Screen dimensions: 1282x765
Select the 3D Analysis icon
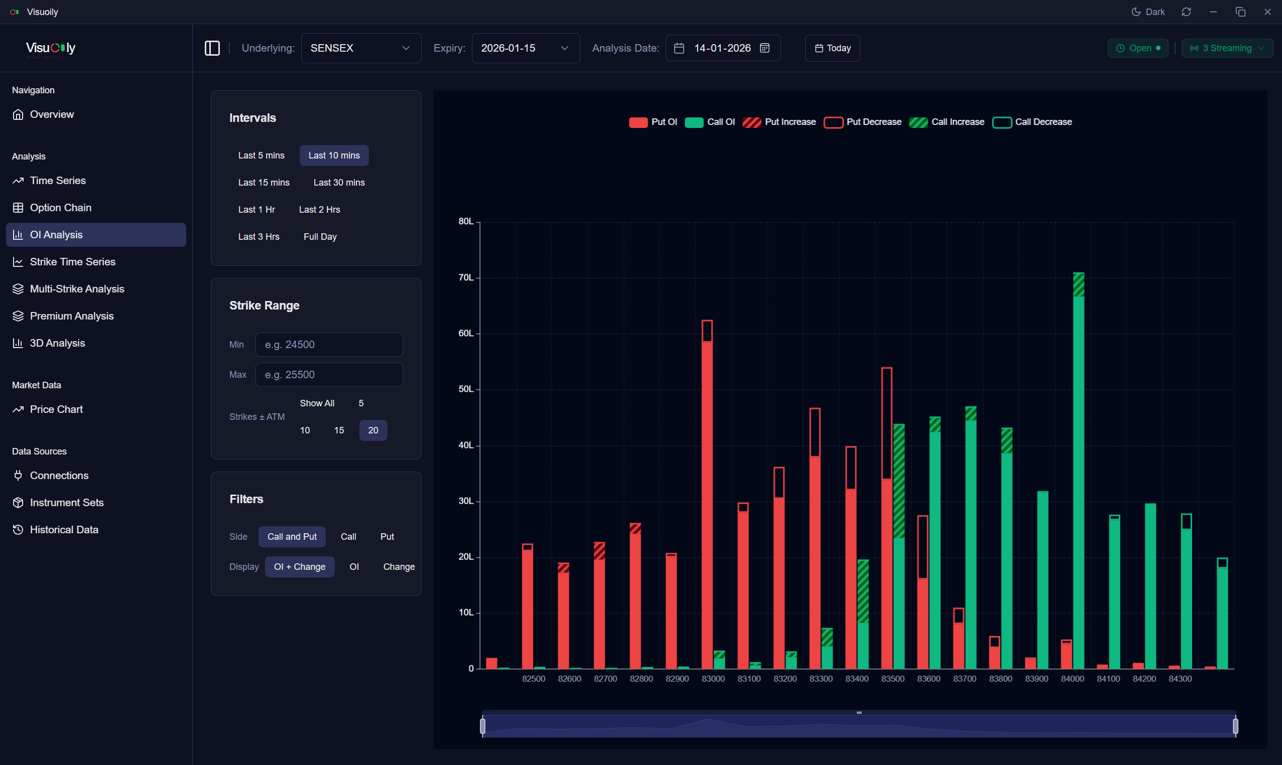(18, 342)
